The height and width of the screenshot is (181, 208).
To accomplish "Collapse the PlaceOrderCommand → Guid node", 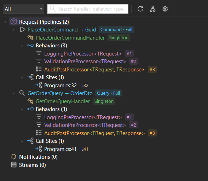I will click(x=13, y=30).
